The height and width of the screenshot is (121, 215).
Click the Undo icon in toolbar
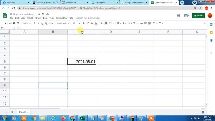click(x=6, y=23)
